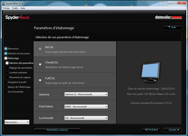Click the Paramètres d'étalonnage heading
Screen dimensions: 188x136
54,28
